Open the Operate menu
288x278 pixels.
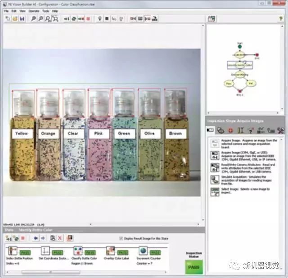[34, 11]
